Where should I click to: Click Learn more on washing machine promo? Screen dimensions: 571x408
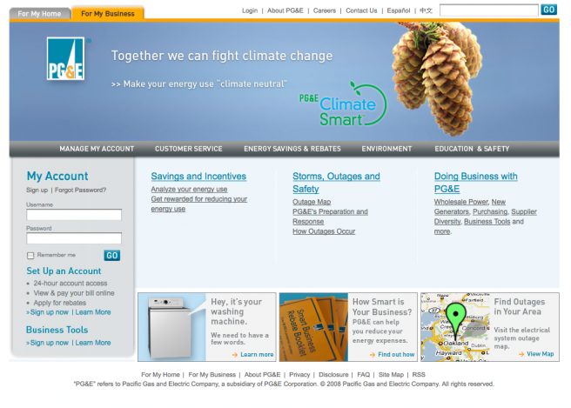[257, 354]
